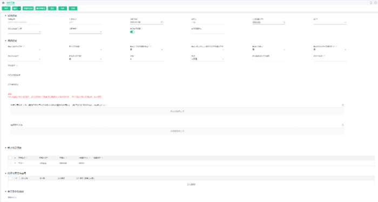Open the currency dropdown showing 人民币
This screenshot has width=378, height=202.
(207, 59)
